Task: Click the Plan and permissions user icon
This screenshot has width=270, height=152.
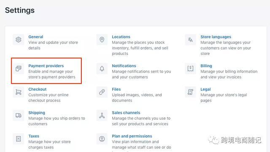Action: click(102, 139)
